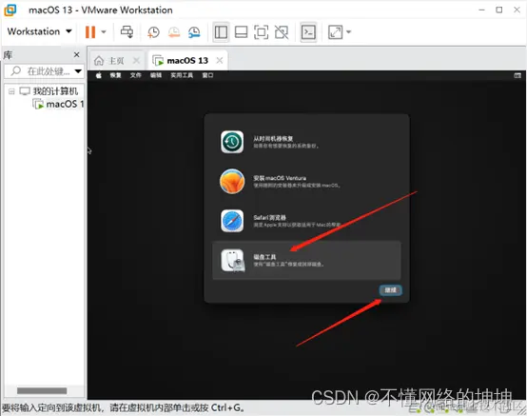527x416 pixels.
Task: Close the macOS 13 tab
Action: coord(220,61)
